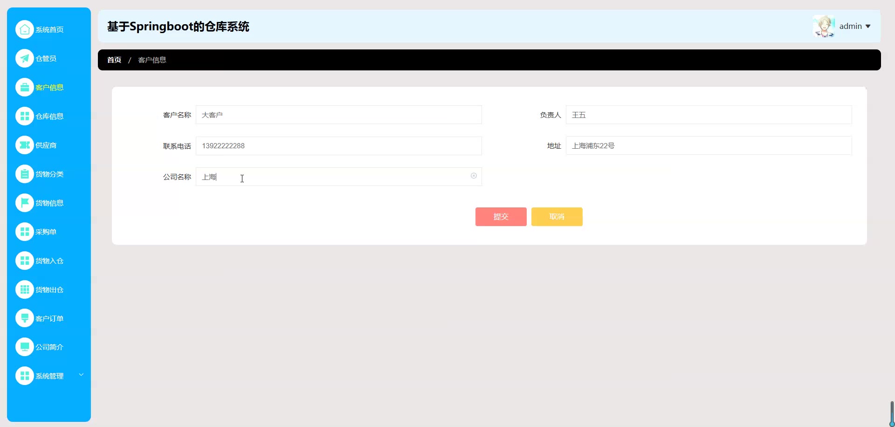895x427 pixels.
Task: Expand the 系统管理 submenu chevron
Action: 81,375
